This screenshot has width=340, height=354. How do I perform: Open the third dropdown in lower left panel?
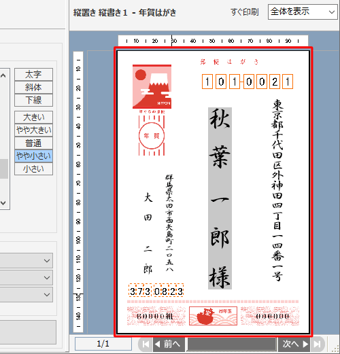pyautogui.click(x=27, y=295)
